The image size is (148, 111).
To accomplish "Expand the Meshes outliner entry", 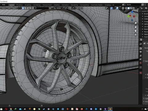I will point(142,32).
